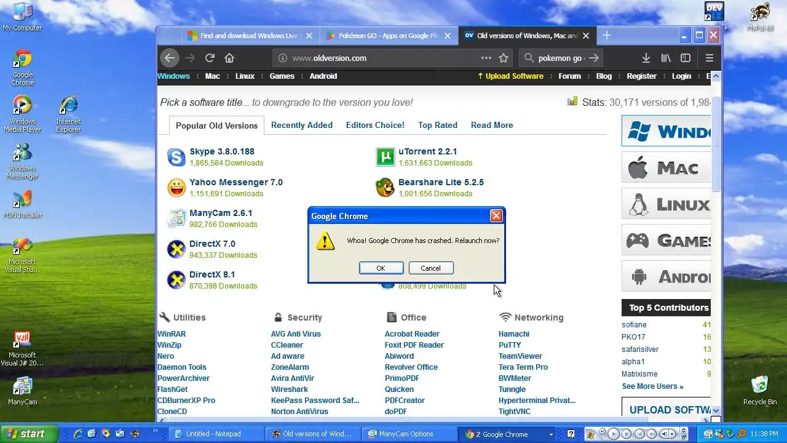Open the My Computer desktop icon
Screen dimensions: 787x443
click(22, 17)
